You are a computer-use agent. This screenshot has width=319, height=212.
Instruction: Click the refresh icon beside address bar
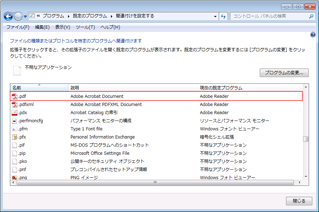pos(223,16)
